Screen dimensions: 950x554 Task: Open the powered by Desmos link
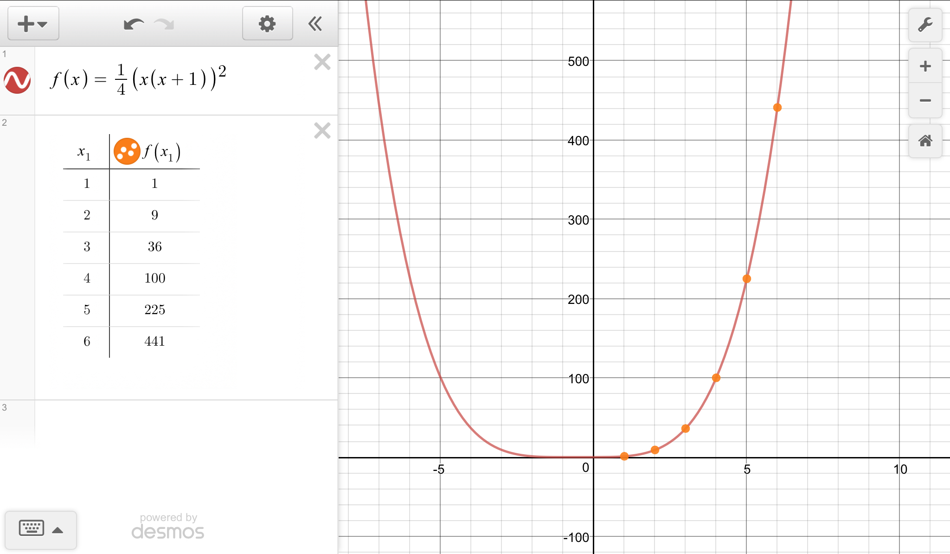pyautogui.click(x=168, y=527)
